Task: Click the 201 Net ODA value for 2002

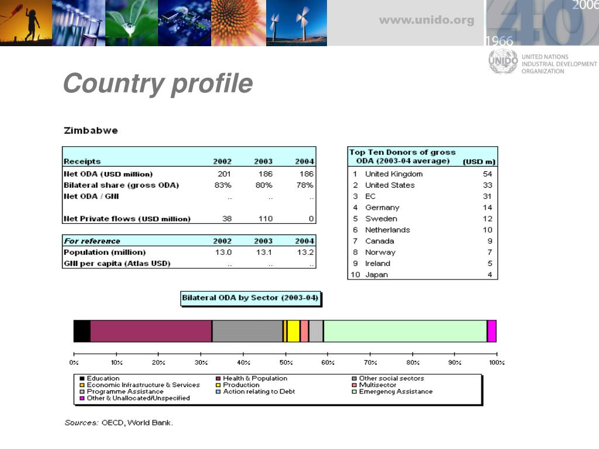Action: pyautogui.click(x=224, y=174)
